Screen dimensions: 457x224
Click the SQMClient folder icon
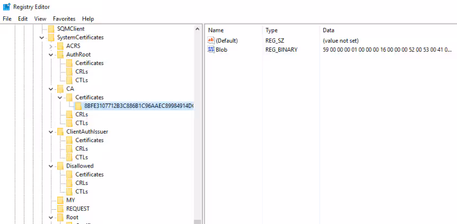51,29
